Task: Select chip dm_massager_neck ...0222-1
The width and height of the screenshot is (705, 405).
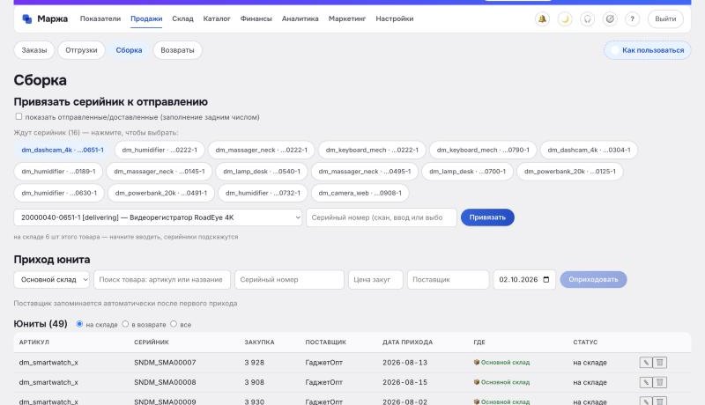Action: pyautogui.click(x=261, y=150)
